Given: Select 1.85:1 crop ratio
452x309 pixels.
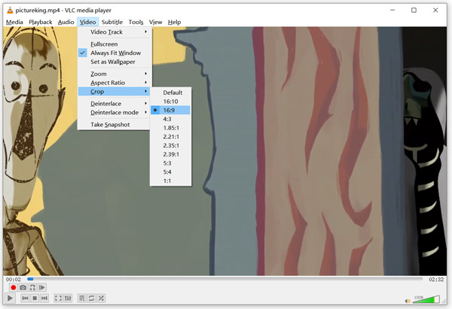Looking at the screenshot, I should [170, 128].
